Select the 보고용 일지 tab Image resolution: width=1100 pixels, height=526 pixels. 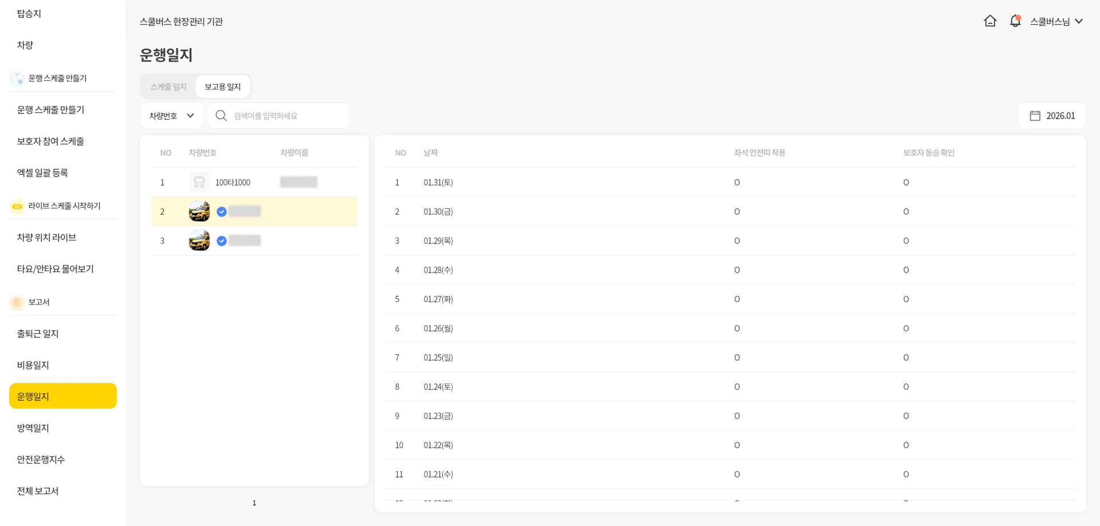tap(223, 87)
